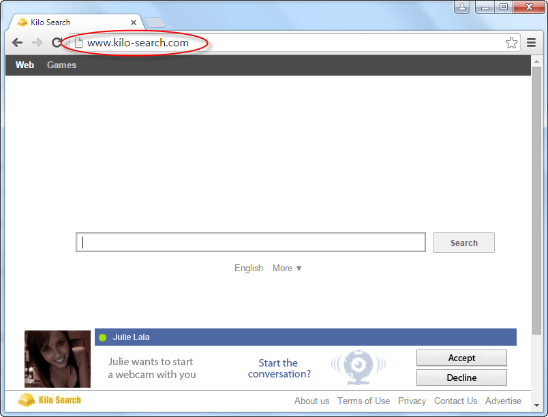Accept the webcam request
Screen dimensions: 548x417
(461, 358)
